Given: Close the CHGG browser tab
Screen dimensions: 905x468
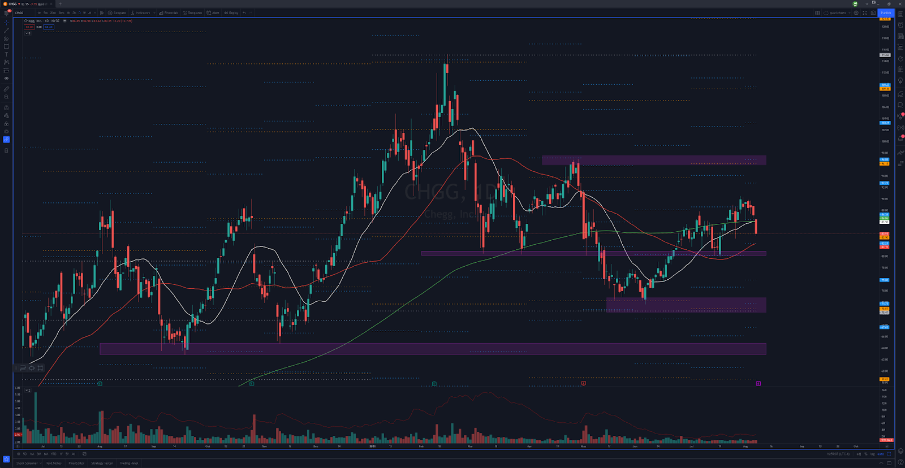Looking at the screenshot, I should tap(52, 4).
